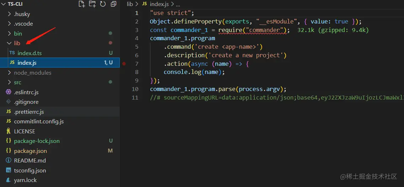The width and height of the screenshot is (404, 187).
Task: Click the info icon beside README.md
Action: [x=9, y=160]
